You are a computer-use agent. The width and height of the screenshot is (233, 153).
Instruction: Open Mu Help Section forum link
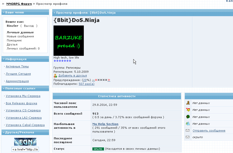(105, 124)
